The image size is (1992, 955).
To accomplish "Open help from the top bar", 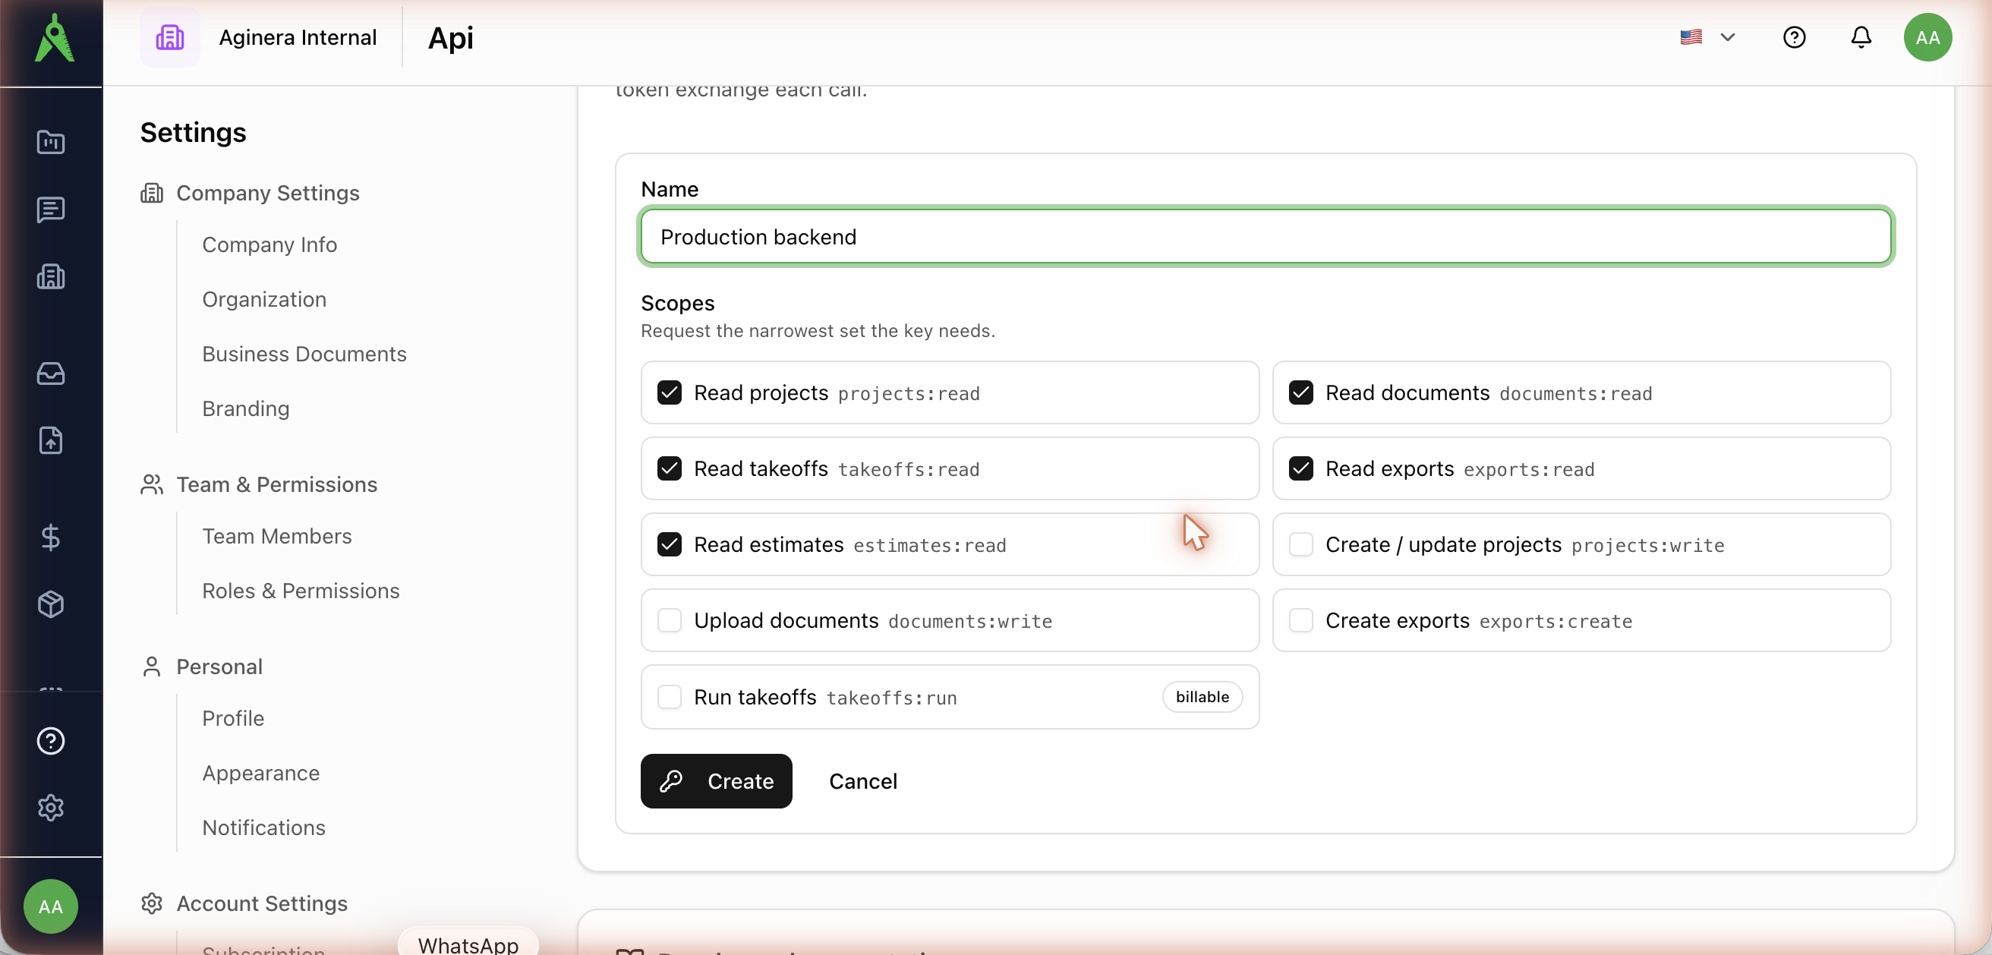I will 1794,37.
